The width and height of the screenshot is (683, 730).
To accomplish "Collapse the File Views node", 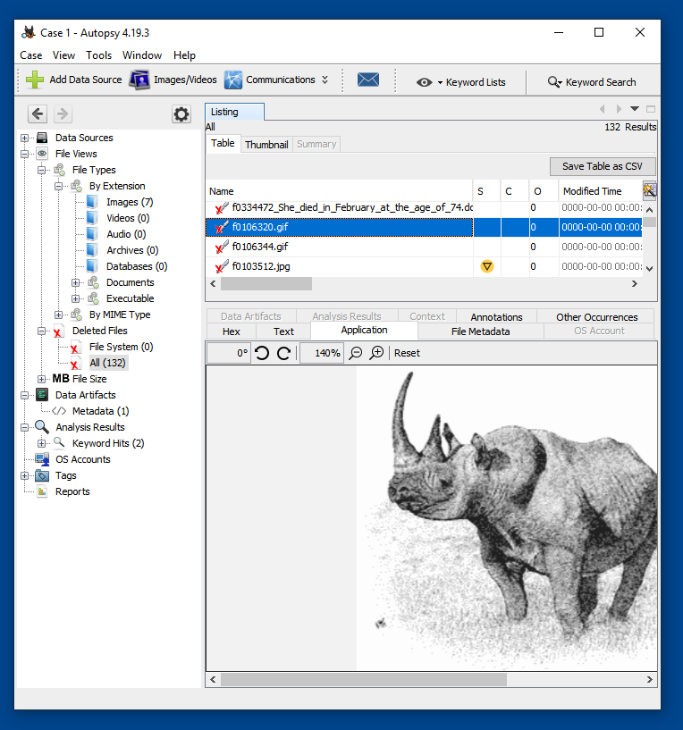I will (25, 154).
